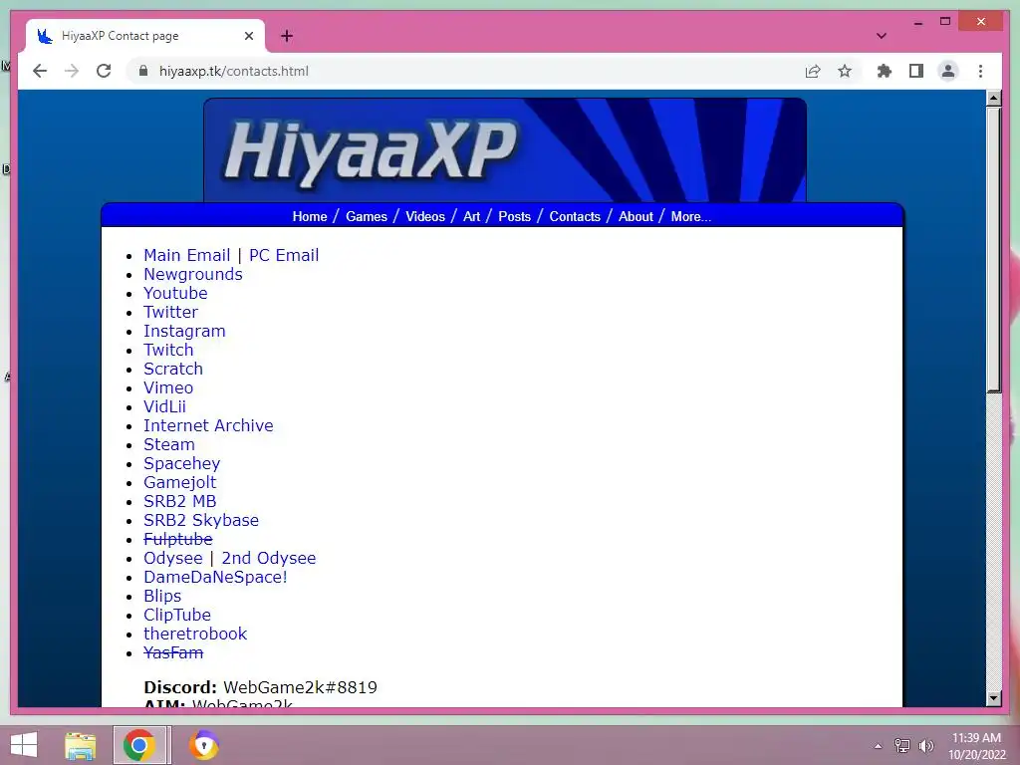Open the orange keyhole browser taskbar icon

pyautogui.click(x=203, y=745)
